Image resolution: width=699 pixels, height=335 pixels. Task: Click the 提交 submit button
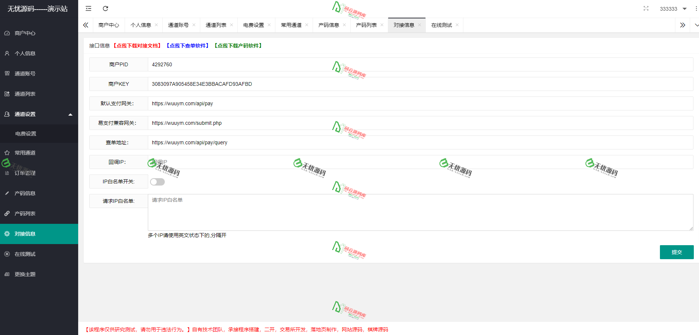pyautogui.click(x=677, y=252)
